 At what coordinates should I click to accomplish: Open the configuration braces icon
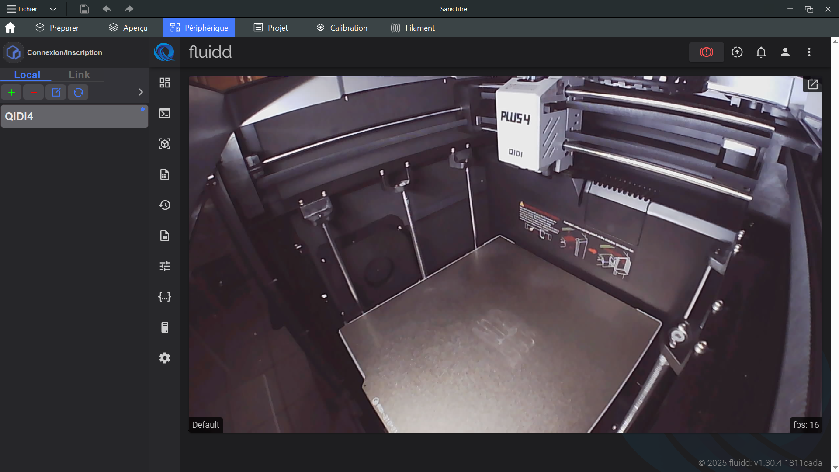tap(165, 297)
